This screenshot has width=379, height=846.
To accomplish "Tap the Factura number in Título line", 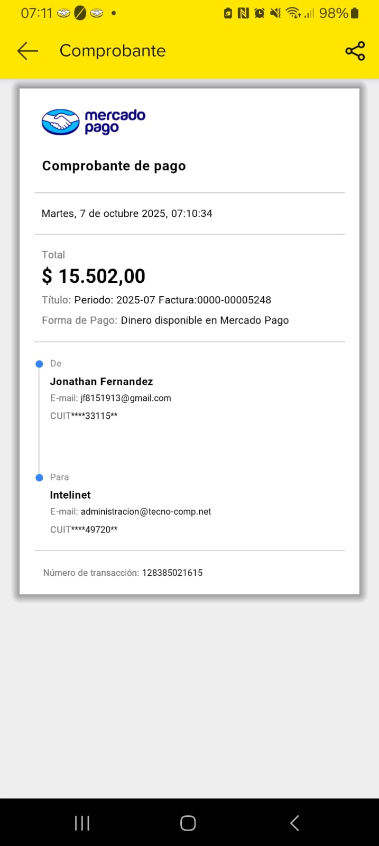I will pos(234,300).
